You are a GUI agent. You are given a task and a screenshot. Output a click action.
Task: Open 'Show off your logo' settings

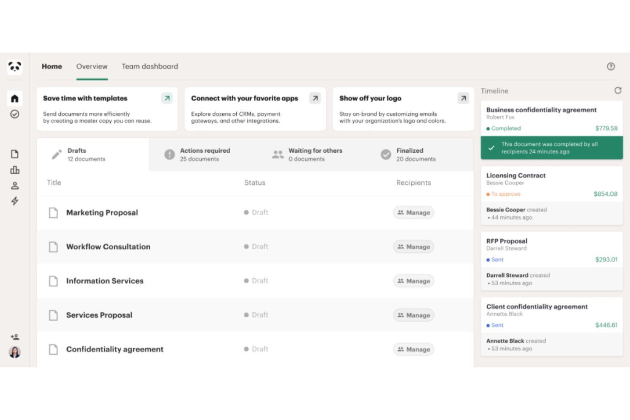[403, 109]
